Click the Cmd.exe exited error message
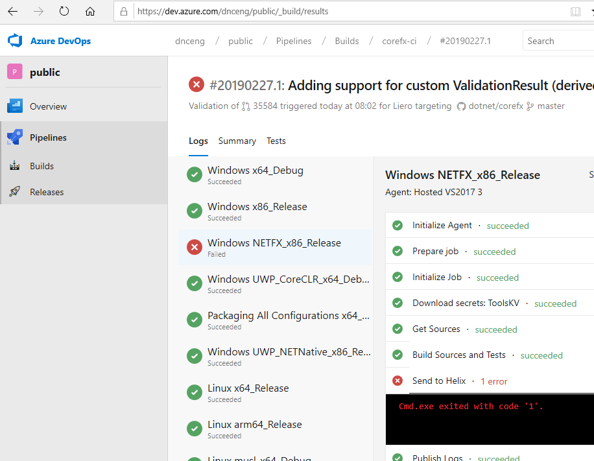The height and width of the screenshot is (461, 594). [x=471, y=406]
